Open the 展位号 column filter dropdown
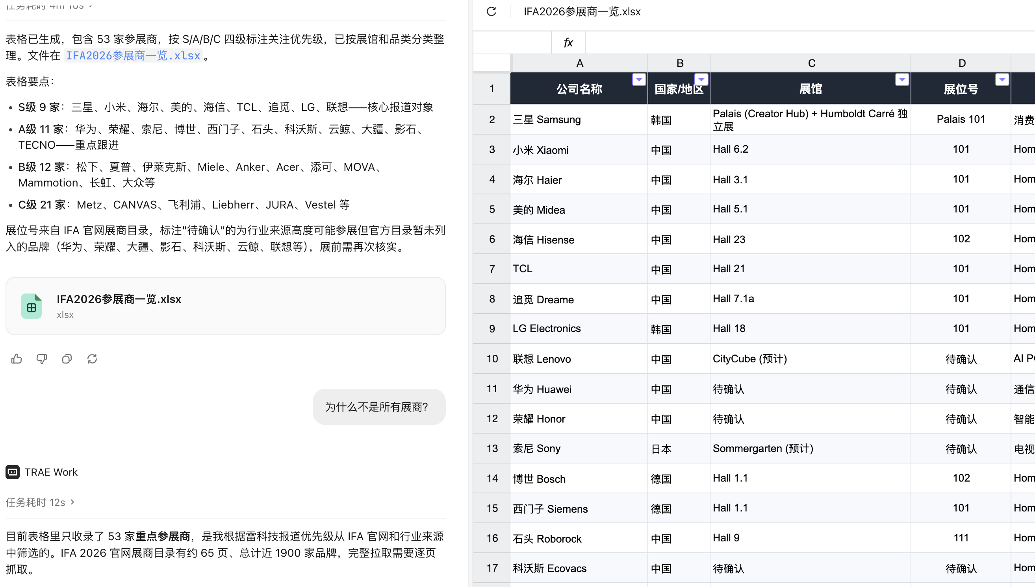Viewport: 1035px width, 587px height. (1002, 80)
